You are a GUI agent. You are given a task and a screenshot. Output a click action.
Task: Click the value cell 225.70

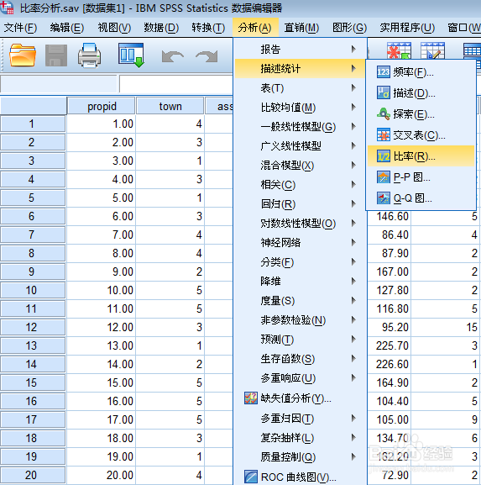[x=390, y=345]
